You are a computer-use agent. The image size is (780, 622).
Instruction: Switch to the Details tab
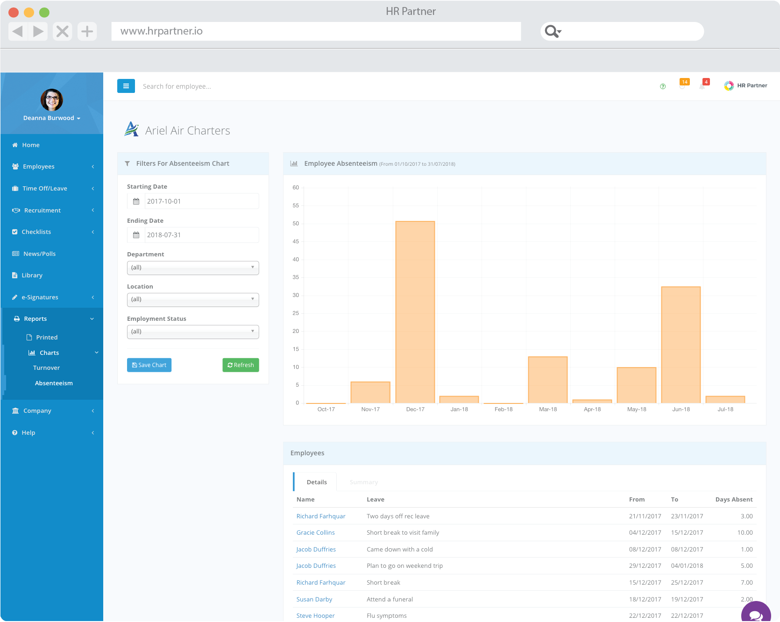pyautogui.click(x=316, y=482)
